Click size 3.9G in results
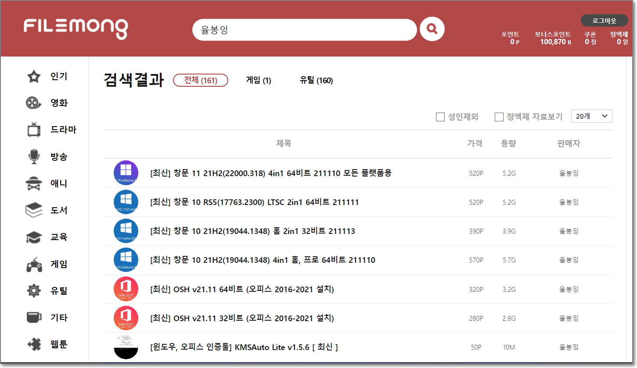The width and height of the screenshot is (637, 368). coord(509,231)
